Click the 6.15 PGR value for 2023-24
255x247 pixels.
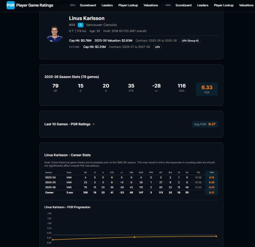[211, 178]
